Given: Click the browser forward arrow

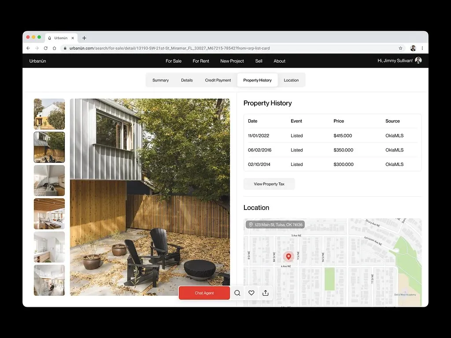Looking at the screenshot, I should (x=37, y=48).
